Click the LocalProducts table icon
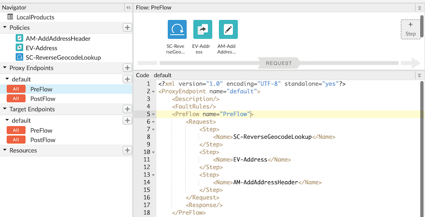The height and width of the screenshot is (217, 425). point(10,17)
